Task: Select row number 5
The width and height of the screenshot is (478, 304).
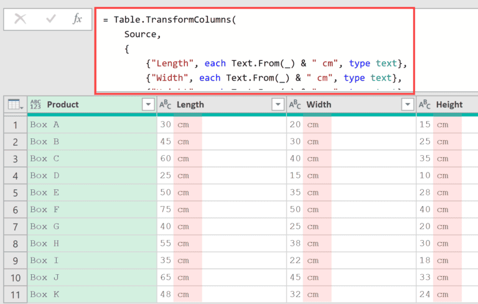Action: pyautogui.click(x=15, y=193)
